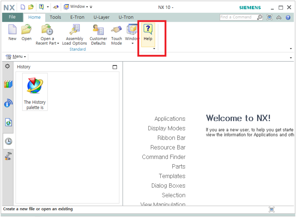This screenshot has width=296, height=217.
Task: Expand Open a Recent Part dropdown arrow
Action: pyautogui.click(x=58, y=43)
